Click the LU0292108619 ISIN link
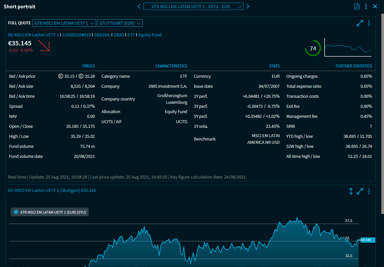384x267 pixels. 77,35
